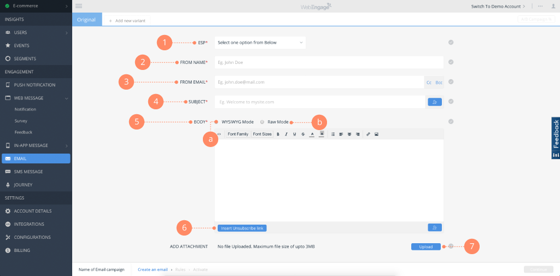
Task: Click the Account Details gear icon
Action: [x=8, y=211]
